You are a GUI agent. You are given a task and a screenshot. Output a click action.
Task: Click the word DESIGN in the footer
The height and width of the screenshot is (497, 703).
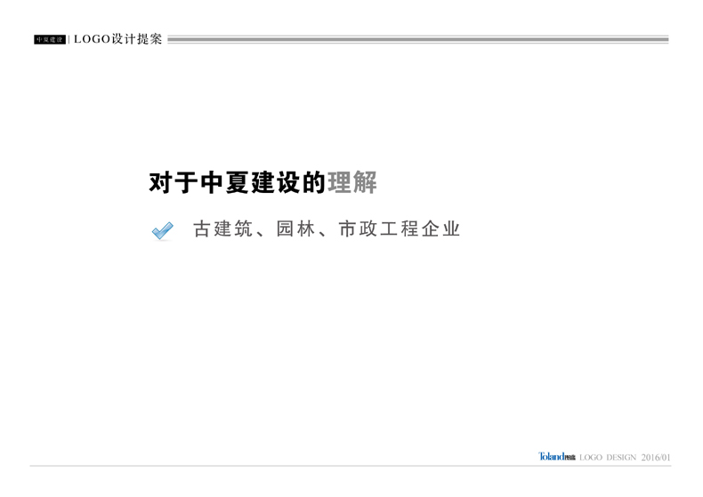click(x=620, y=458)
